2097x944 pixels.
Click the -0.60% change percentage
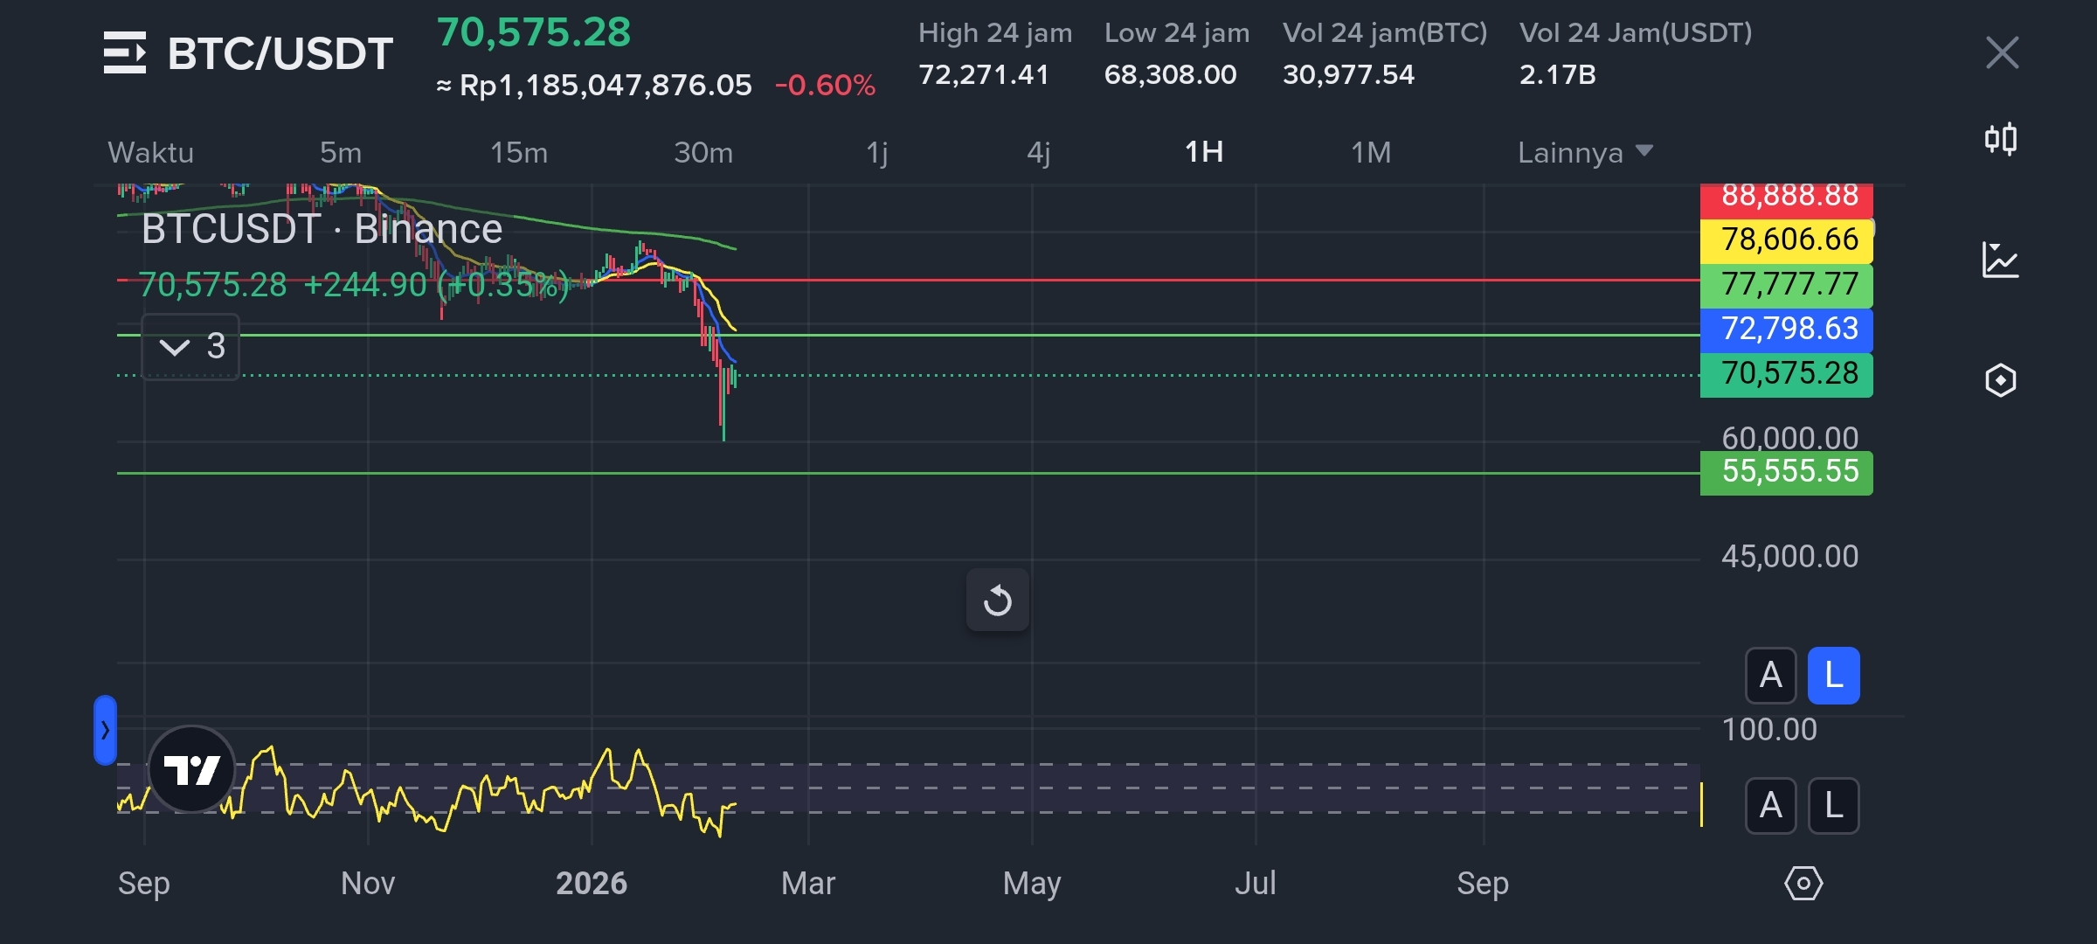click(x=825, y=86)
